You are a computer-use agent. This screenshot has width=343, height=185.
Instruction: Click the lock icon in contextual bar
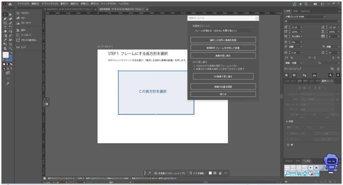tap(220, 173)
